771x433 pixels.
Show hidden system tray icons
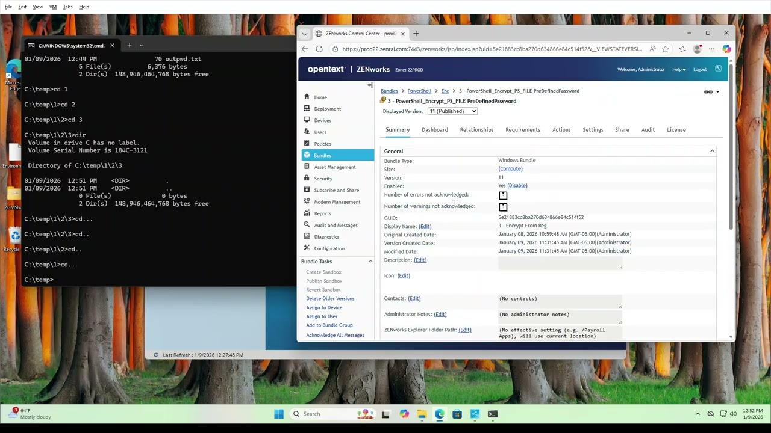click(x=698, y=414)
